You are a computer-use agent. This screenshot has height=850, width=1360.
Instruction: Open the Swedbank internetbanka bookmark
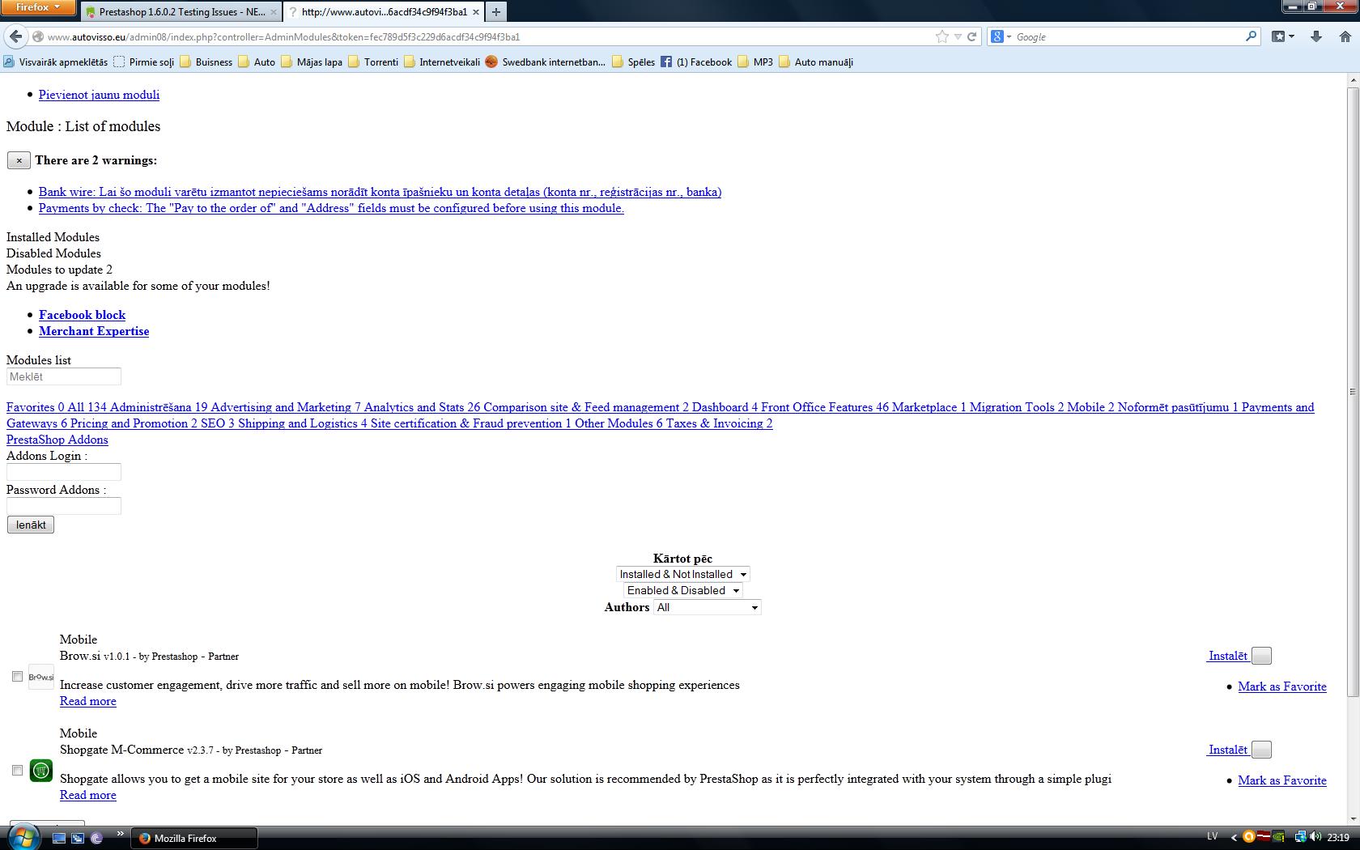pos(546,62)
